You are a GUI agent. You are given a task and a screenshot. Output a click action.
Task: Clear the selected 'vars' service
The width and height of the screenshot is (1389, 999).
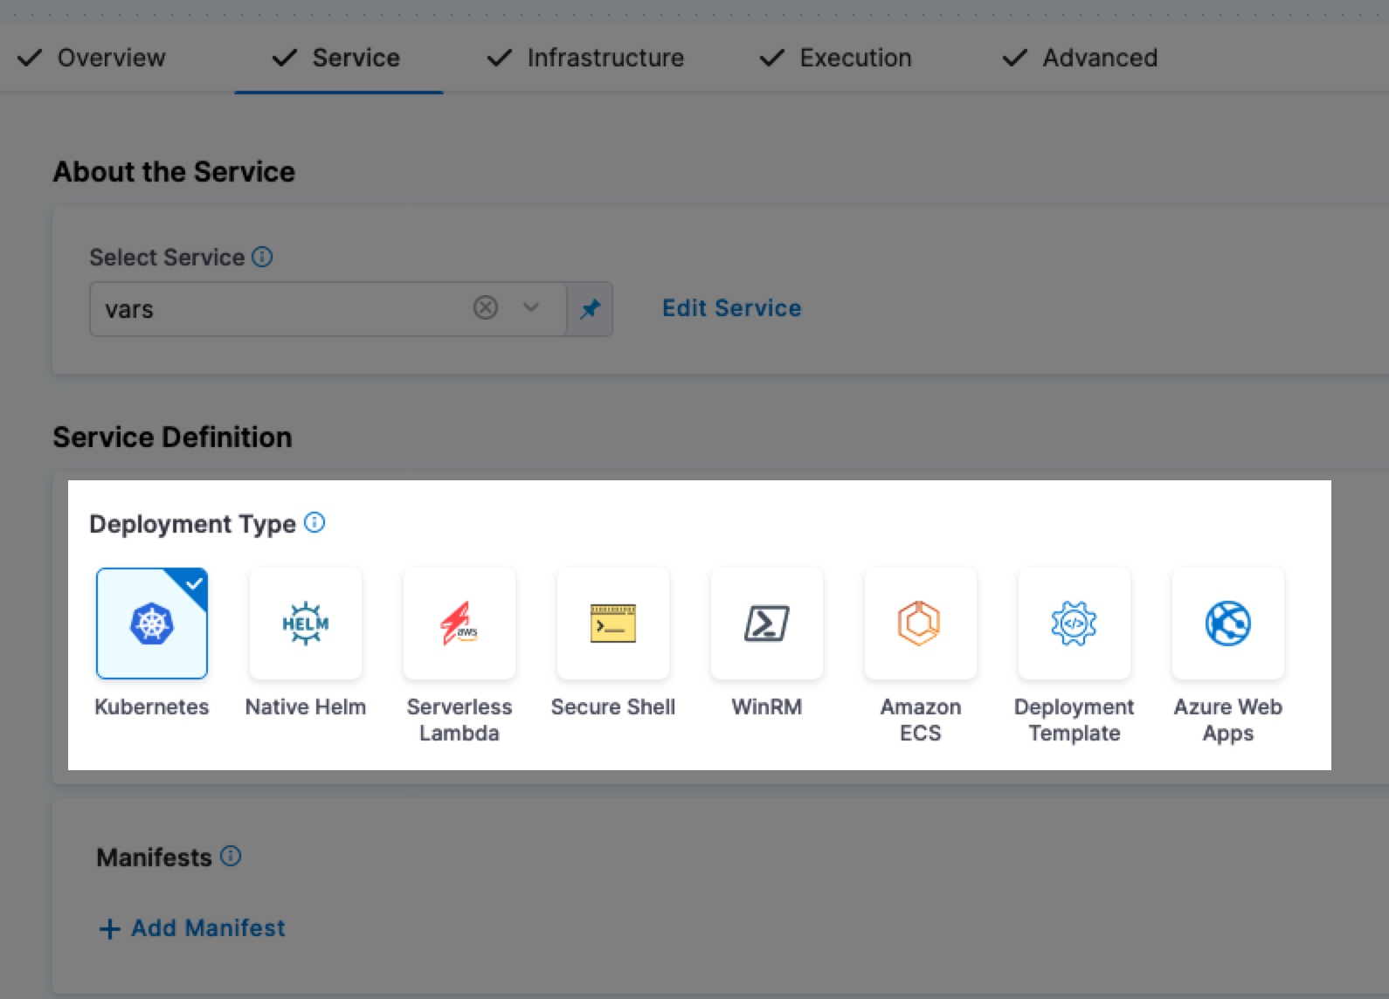(x=486, y=308)
